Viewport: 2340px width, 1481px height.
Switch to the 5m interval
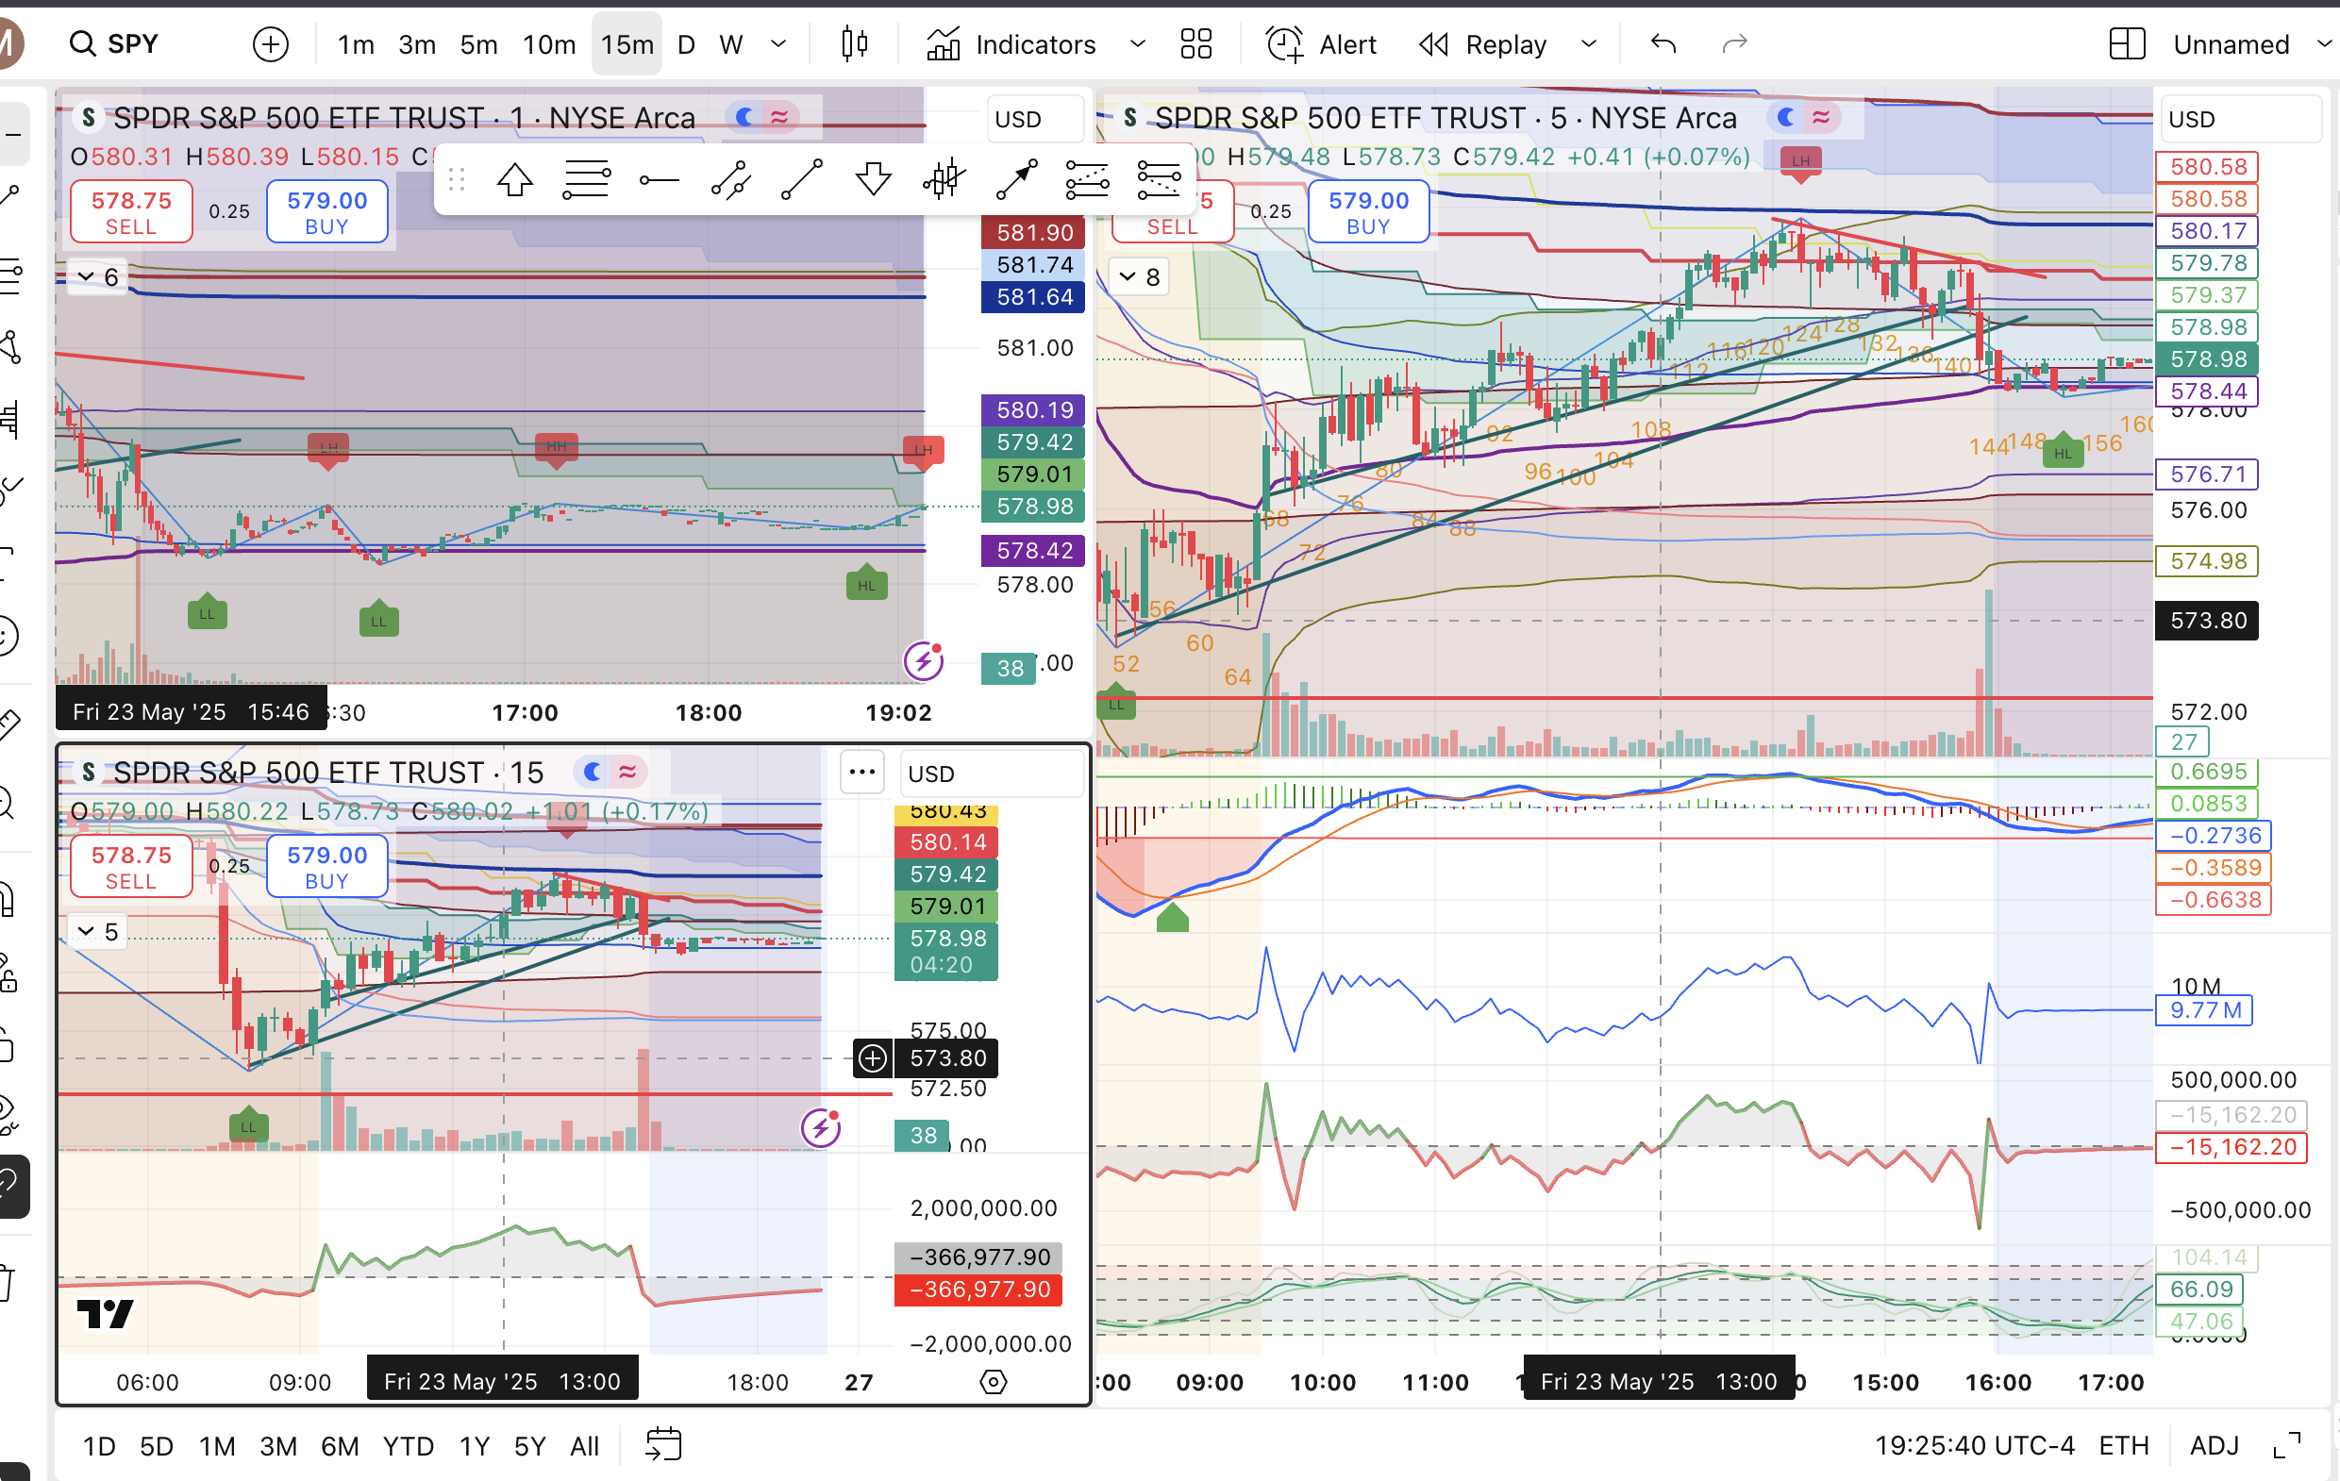coord(478,43)
